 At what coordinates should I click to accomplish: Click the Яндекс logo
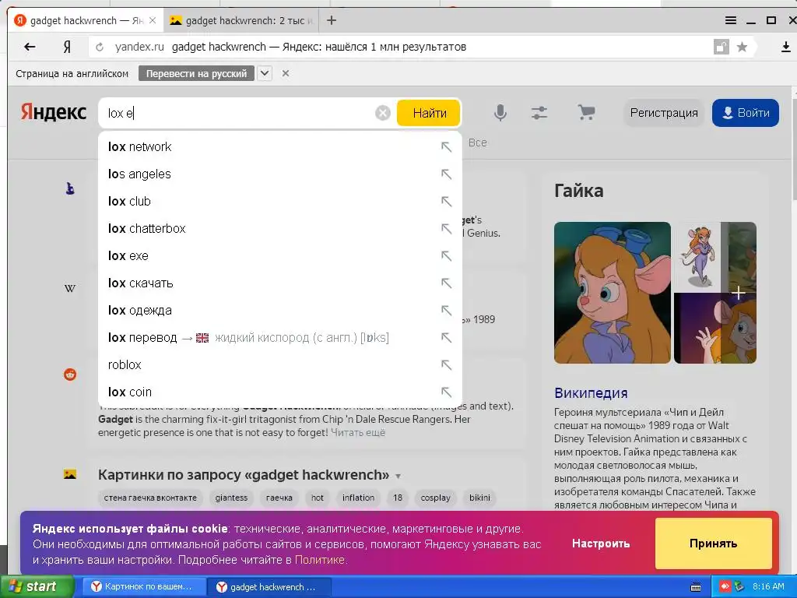click(54, 112)
